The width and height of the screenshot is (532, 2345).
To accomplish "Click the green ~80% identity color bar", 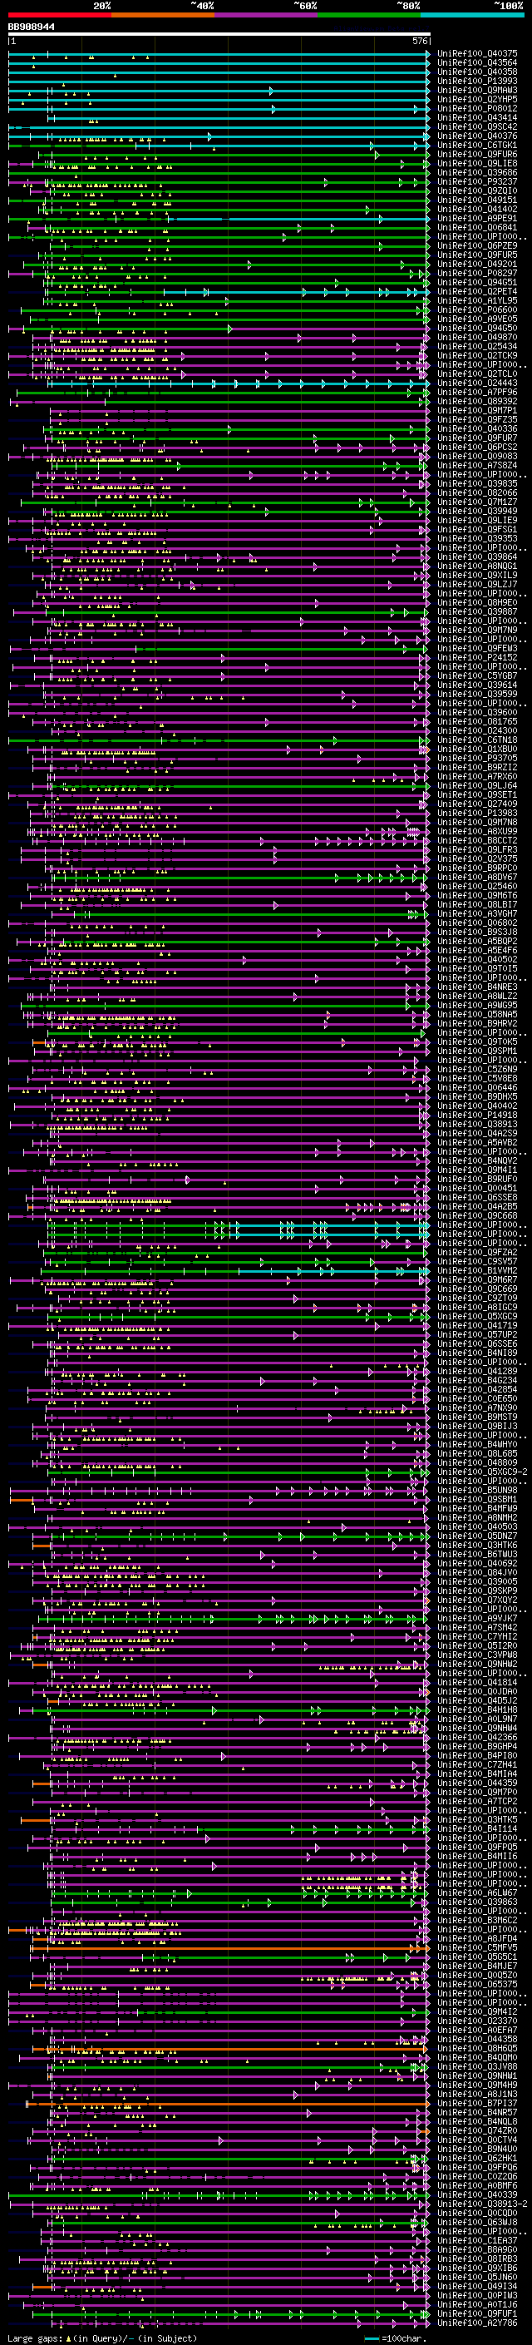I will click(369, 15).
